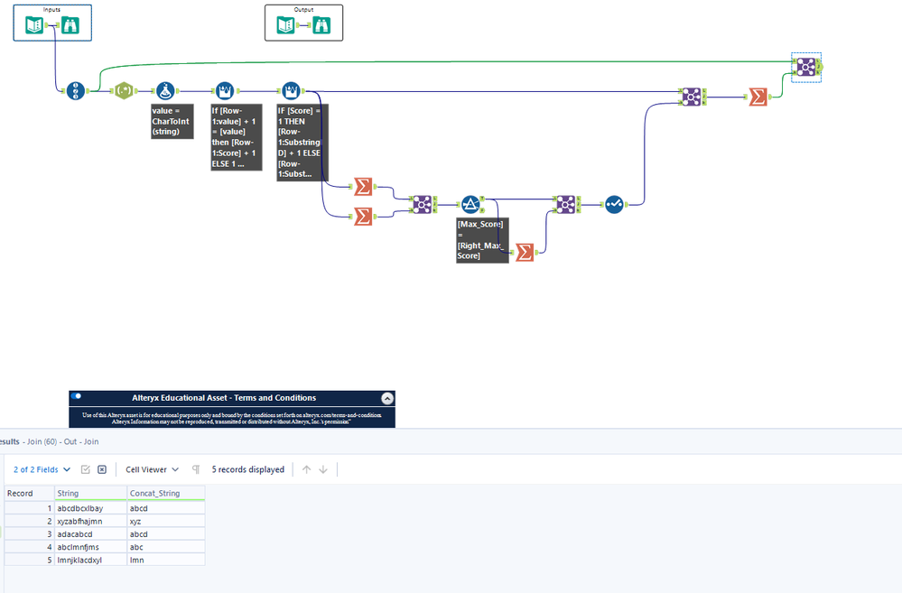The height and width of the screenshot is (593, 902).
Task: Select the Join tool left of final Summarize
Action: click(692, 97)
